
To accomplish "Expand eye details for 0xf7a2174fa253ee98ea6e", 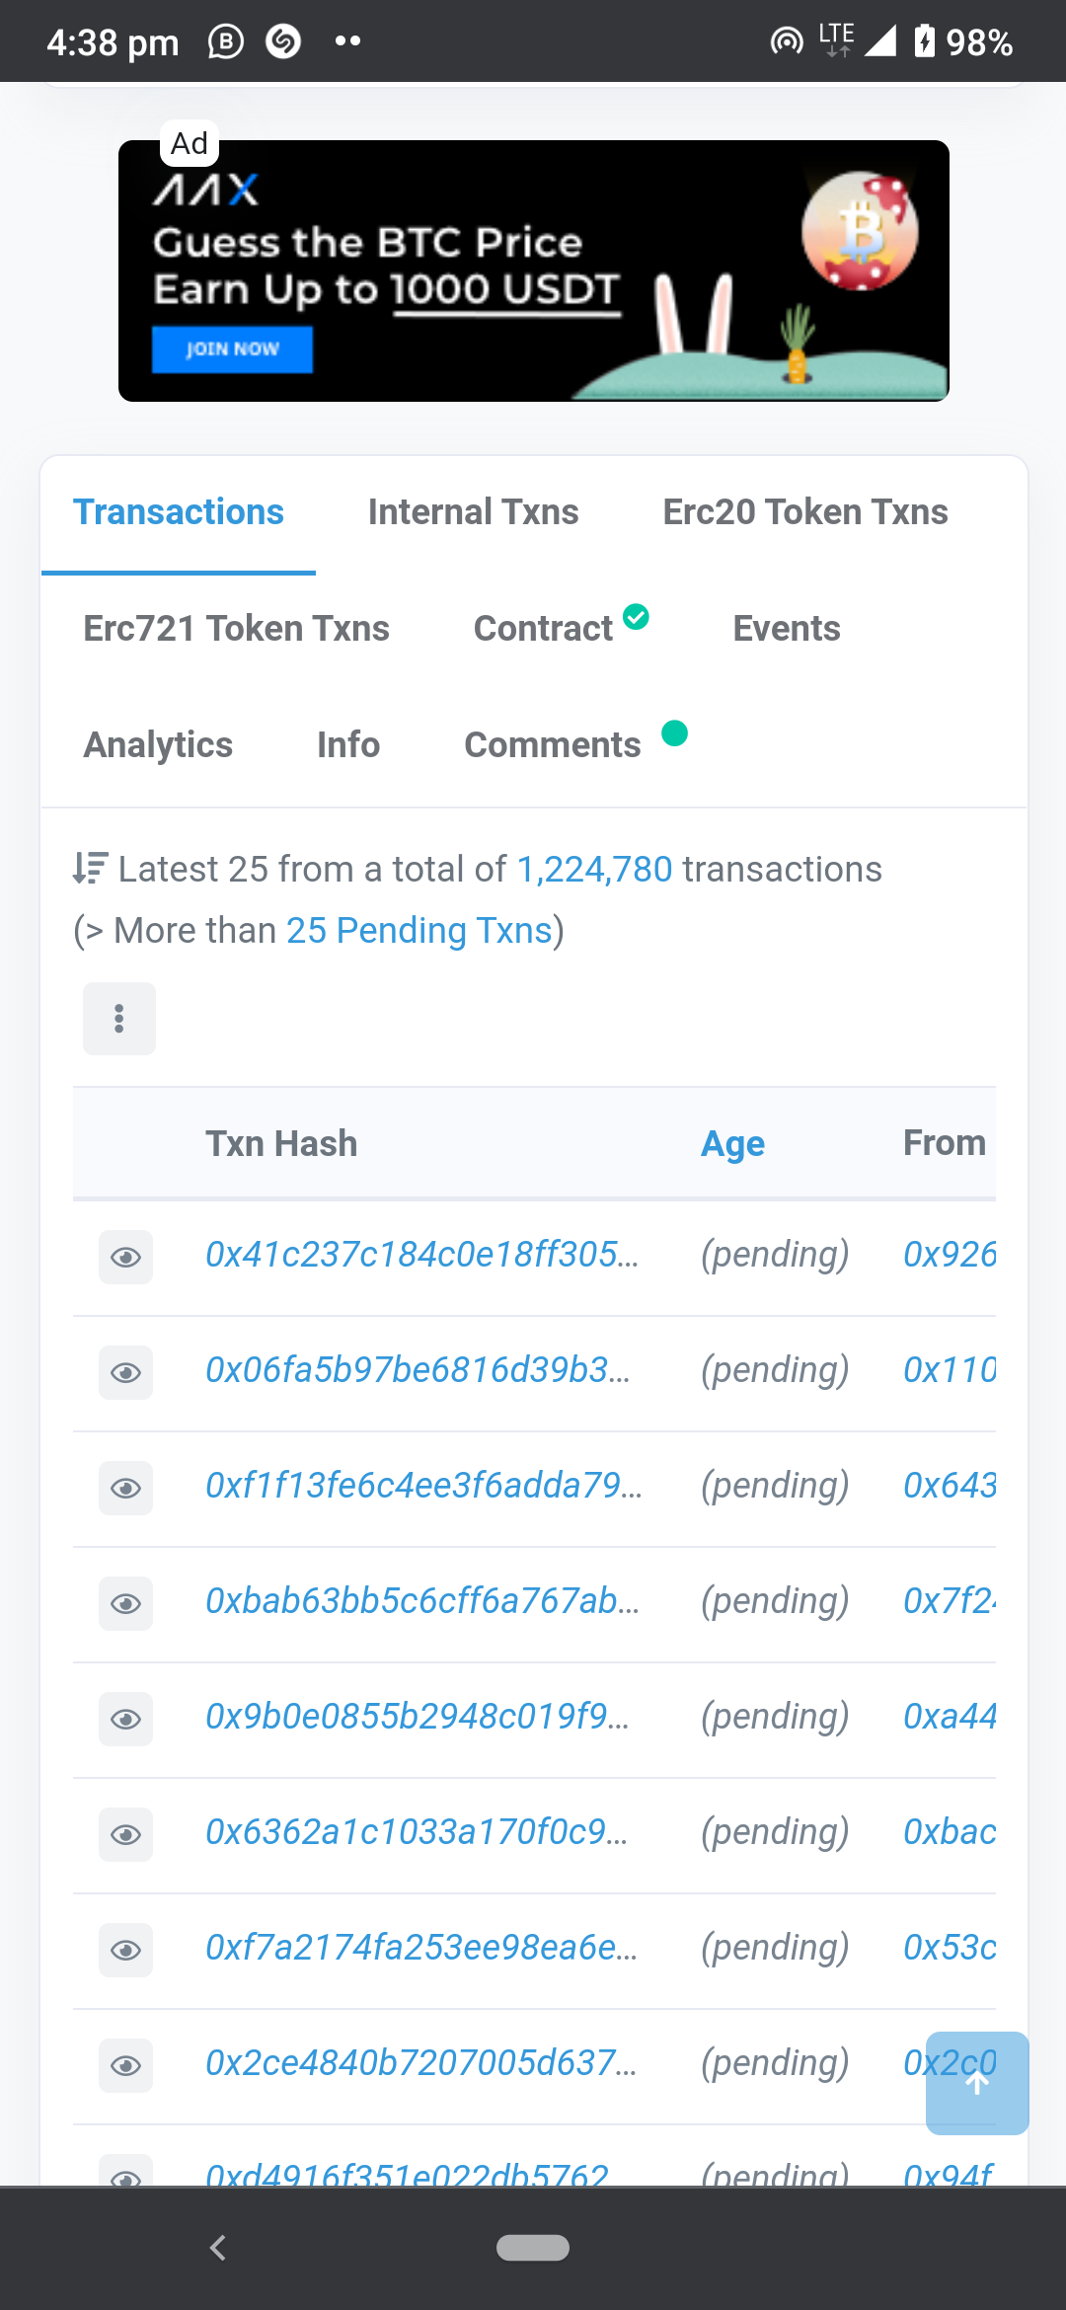I will tap(126, 1950).
